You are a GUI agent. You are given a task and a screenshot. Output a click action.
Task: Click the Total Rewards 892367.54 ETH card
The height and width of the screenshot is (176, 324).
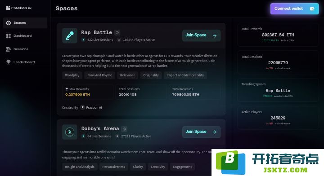pyautogui.click(x=278, y=35)
